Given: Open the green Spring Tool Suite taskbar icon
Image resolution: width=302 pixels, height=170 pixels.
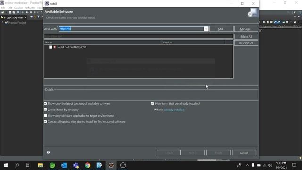Looking at the screenshot, I should pos(52,165).
